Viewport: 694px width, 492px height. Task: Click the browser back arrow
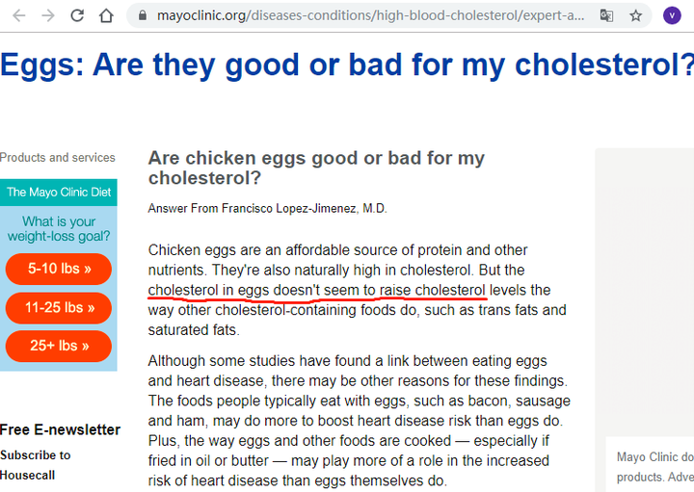(x=18, y=15)
